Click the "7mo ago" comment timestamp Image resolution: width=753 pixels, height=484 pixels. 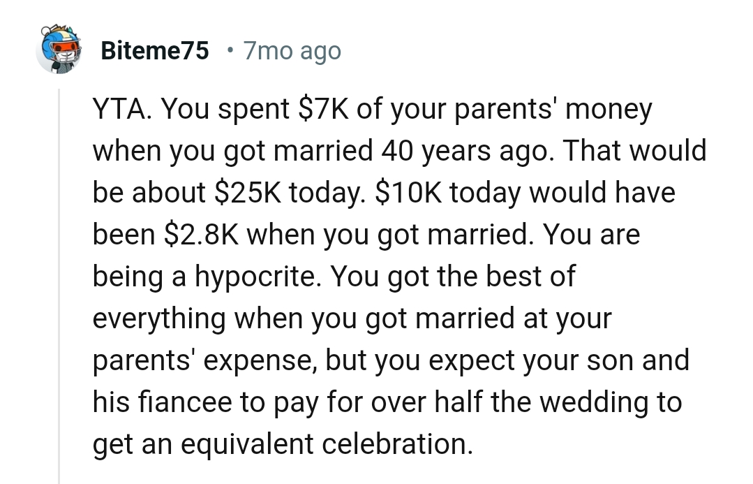coord(292,51)
